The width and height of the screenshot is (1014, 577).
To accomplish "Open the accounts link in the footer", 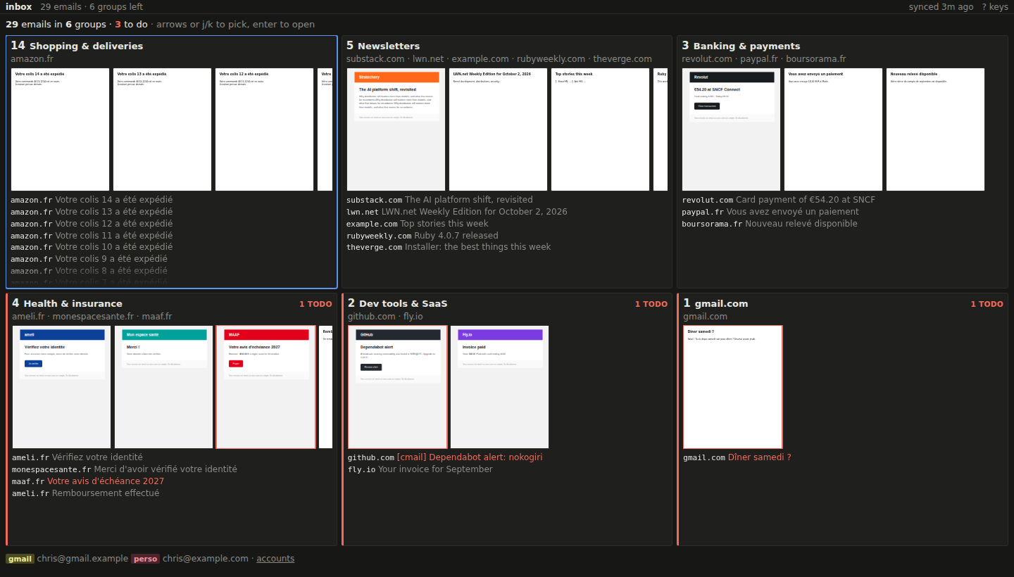I will pyautogui.click(x=275, y=559).
